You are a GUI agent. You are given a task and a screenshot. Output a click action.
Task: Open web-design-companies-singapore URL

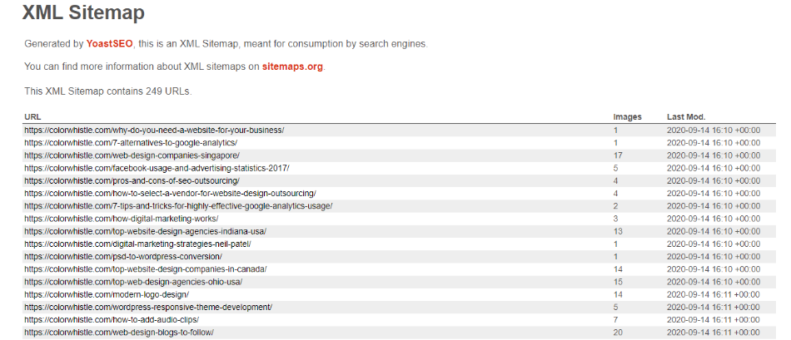click(132, 155)
